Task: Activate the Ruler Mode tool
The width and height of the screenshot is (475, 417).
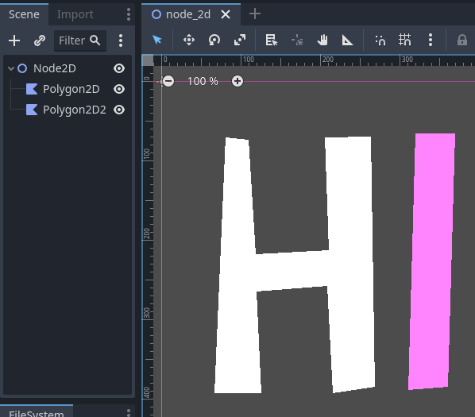Action: 347,40
